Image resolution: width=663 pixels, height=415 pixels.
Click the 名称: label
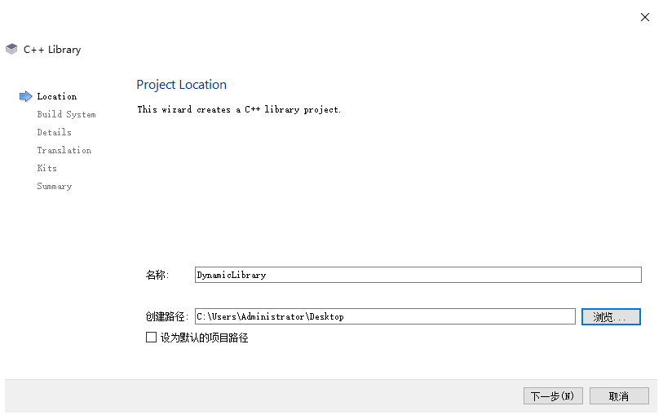pos(157,275)
